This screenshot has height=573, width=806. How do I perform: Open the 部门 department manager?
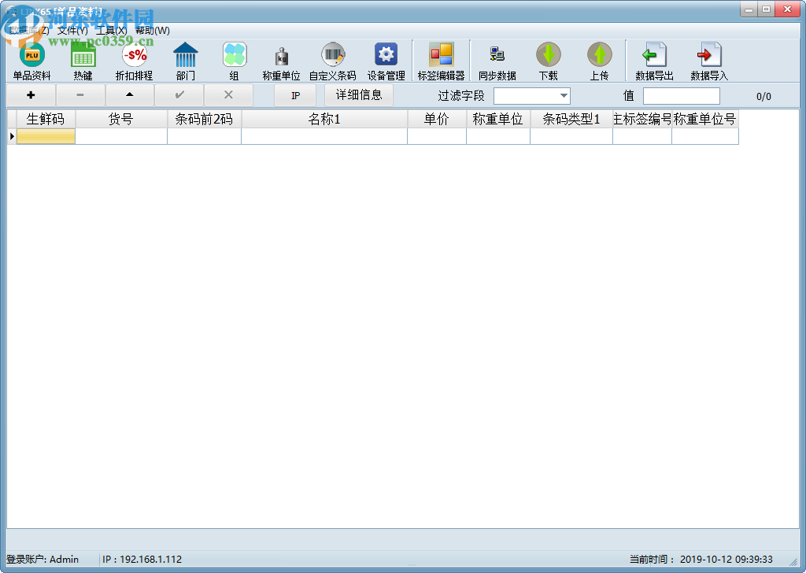(186, 59)
